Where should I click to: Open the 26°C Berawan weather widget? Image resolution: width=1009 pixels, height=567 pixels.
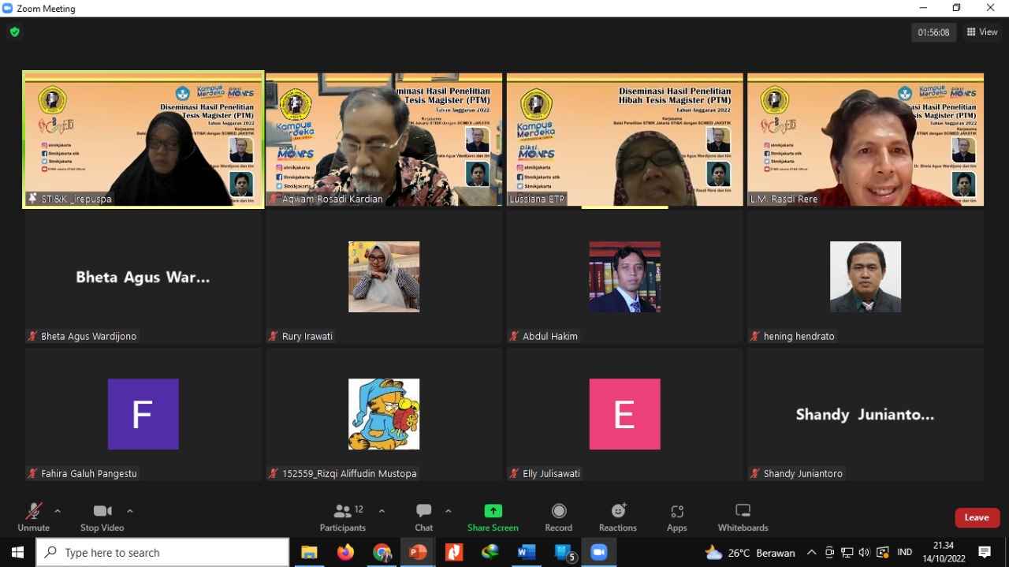point(750,553)
